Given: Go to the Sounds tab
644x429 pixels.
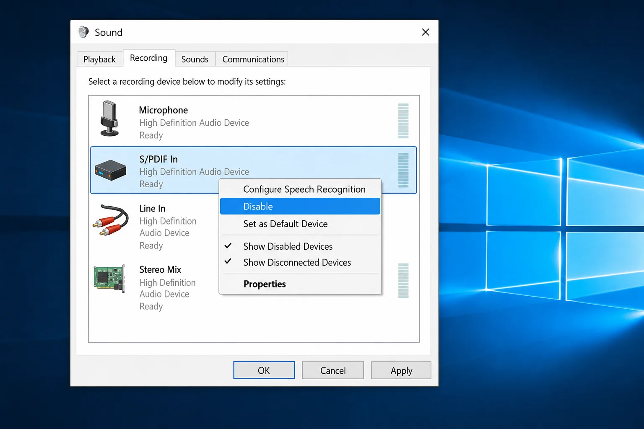Looking at the screenshot, I should pos(195,59).
